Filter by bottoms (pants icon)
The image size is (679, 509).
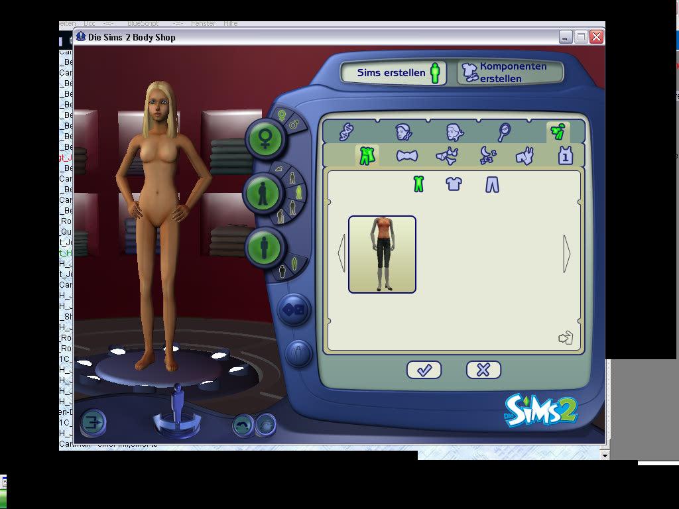(x=492, y=185)
